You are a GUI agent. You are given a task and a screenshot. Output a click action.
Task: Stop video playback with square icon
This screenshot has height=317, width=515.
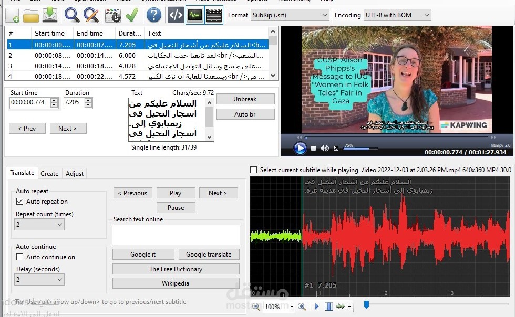313,149
